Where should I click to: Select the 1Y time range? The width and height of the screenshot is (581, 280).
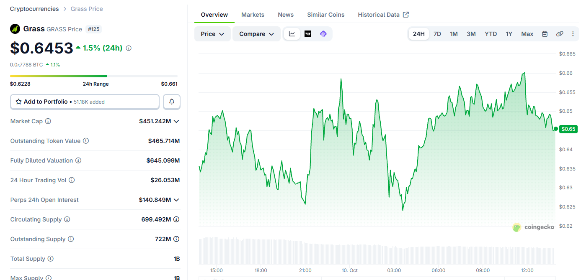click(509, 34)
